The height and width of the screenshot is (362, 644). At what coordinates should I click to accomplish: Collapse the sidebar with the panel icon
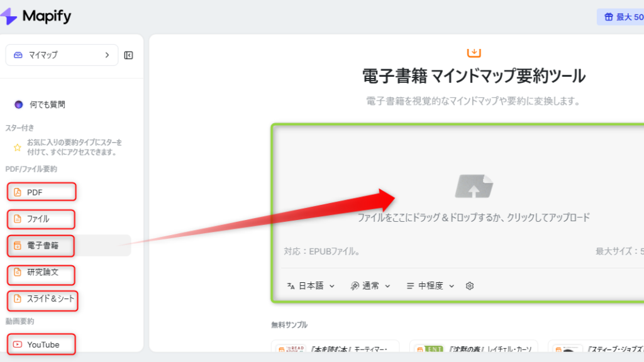(129, 55)
